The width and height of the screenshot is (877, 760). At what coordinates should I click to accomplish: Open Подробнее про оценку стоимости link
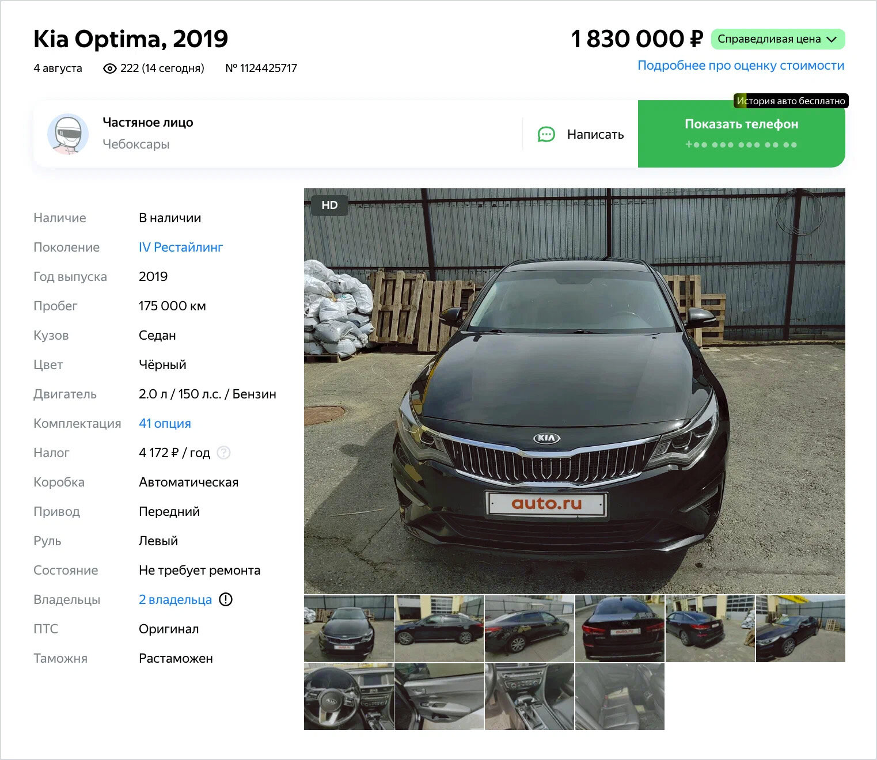(x=741, y=66)
